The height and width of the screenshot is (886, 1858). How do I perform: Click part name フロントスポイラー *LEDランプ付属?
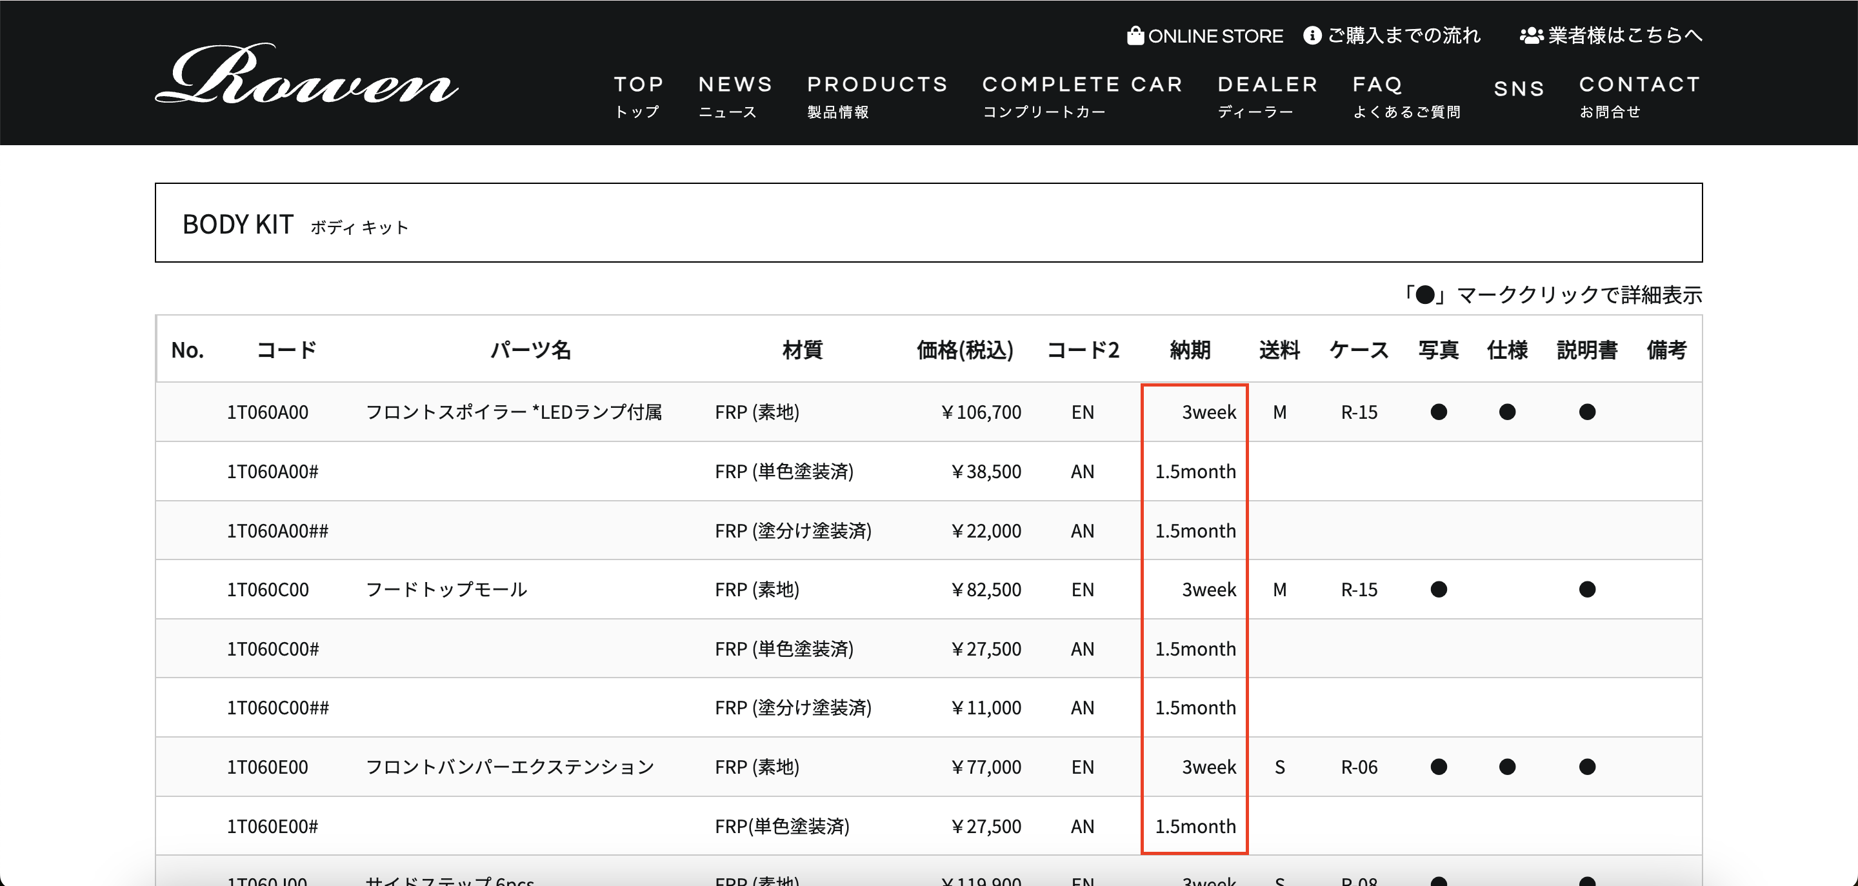pos(514,412)
